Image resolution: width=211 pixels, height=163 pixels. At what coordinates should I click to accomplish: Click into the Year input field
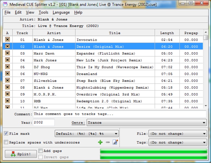(x=44, y=123)
